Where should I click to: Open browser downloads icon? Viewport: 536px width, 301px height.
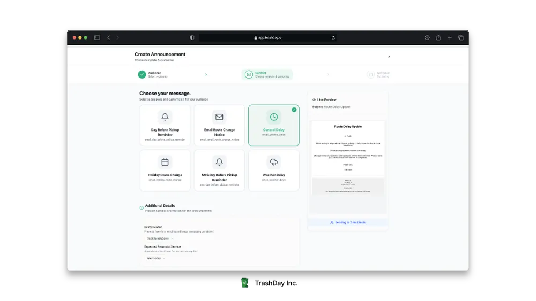(427, 37)
